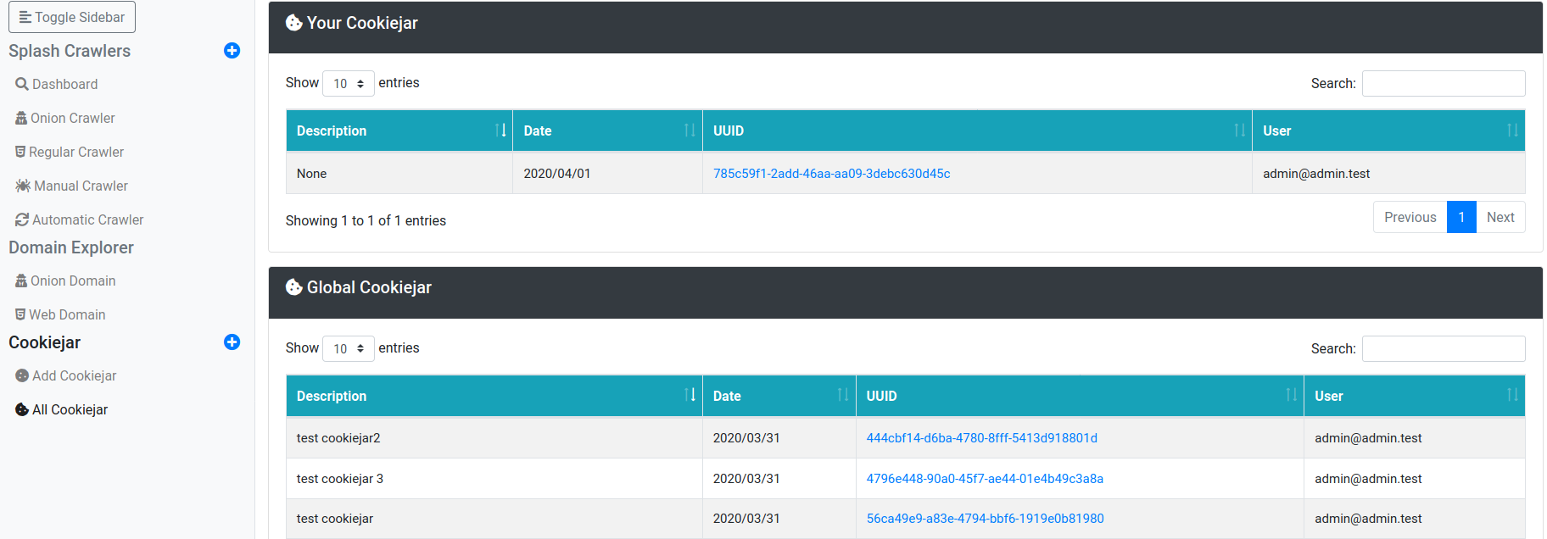The image size is (1547, 539).
Task: Toggle the sidebar with Toggle Sidebar button
Action: (x=72, y=17)
